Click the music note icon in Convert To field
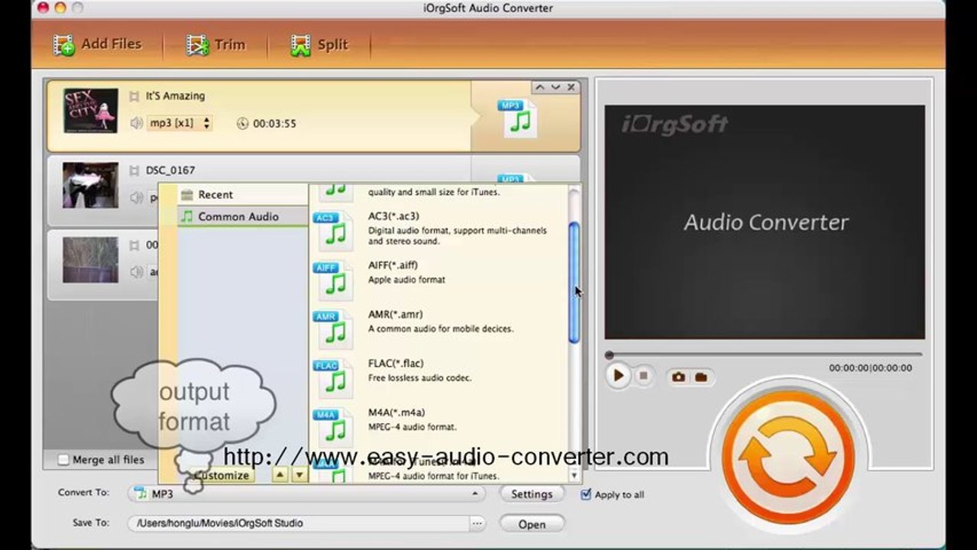The height and width of the screenshot is (550, 977). pyautogui.click(x=141, y=494)
